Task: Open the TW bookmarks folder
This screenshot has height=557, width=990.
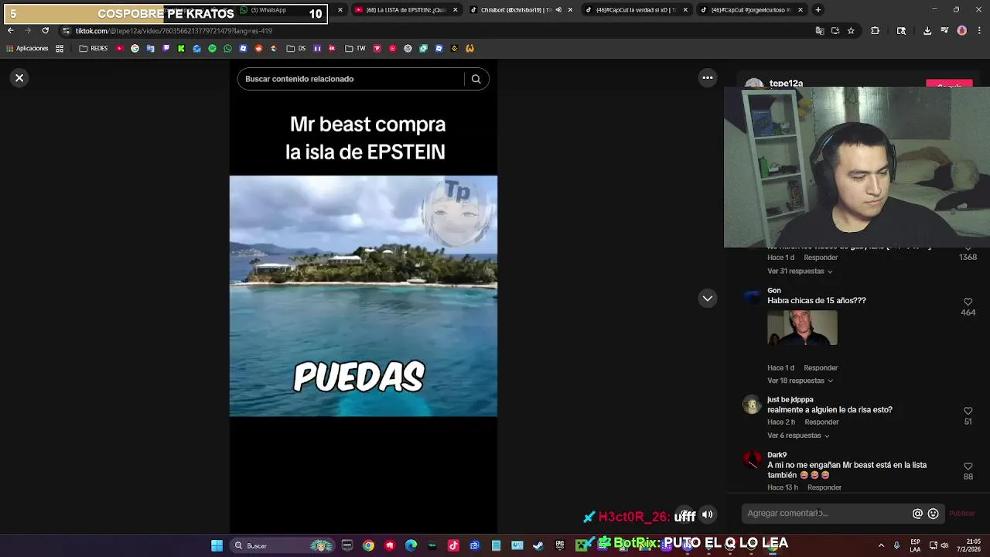Action: coord(355,49)
